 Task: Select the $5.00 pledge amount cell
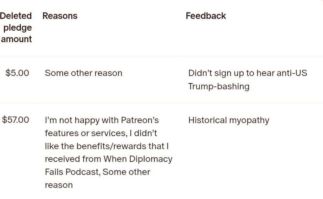point(17,73)
